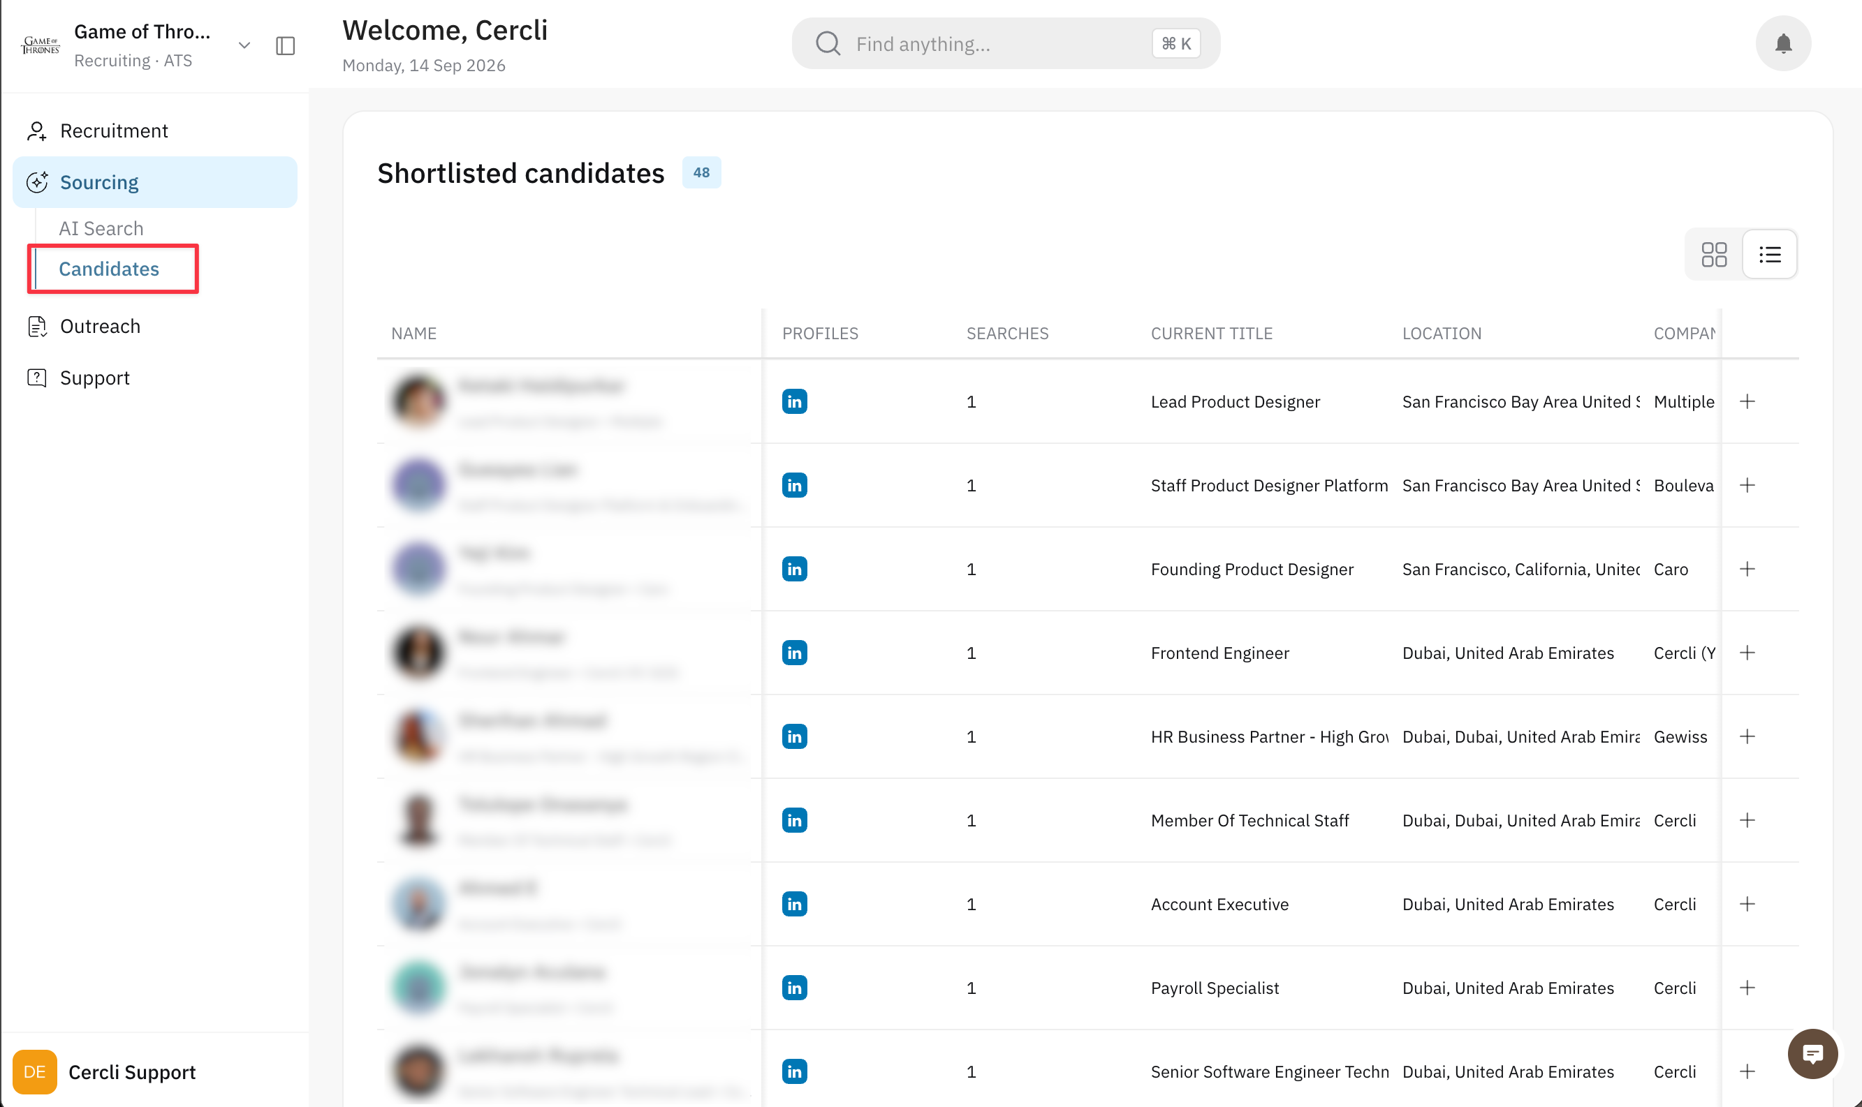Screen dimensions: 1862x1107
Task: Click plus icon on Frontend Engineer row
Action: click(1747, 653)
